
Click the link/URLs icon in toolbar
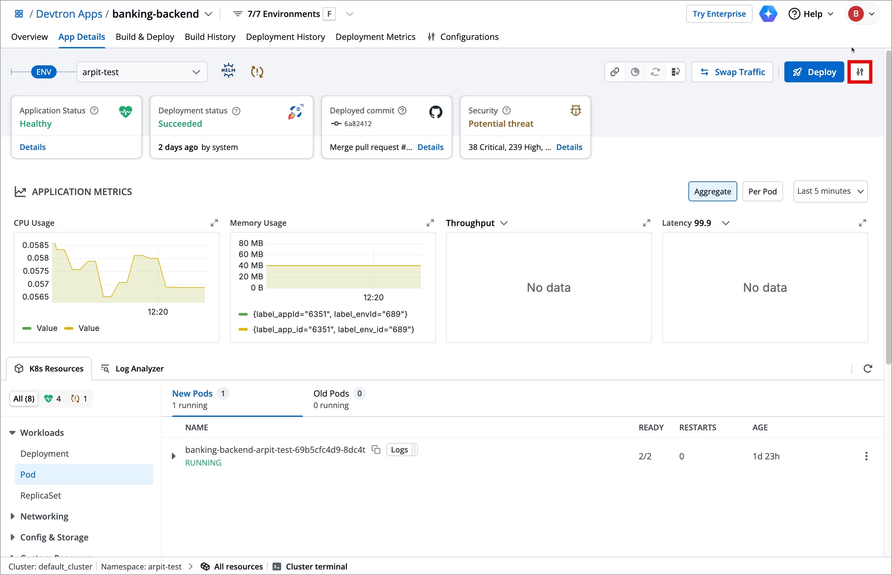[x=614, y=72]
